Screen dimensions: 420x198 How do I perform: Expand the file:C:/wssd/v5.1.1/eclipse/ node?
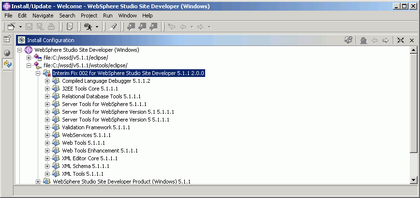click(x=29, y=58)
